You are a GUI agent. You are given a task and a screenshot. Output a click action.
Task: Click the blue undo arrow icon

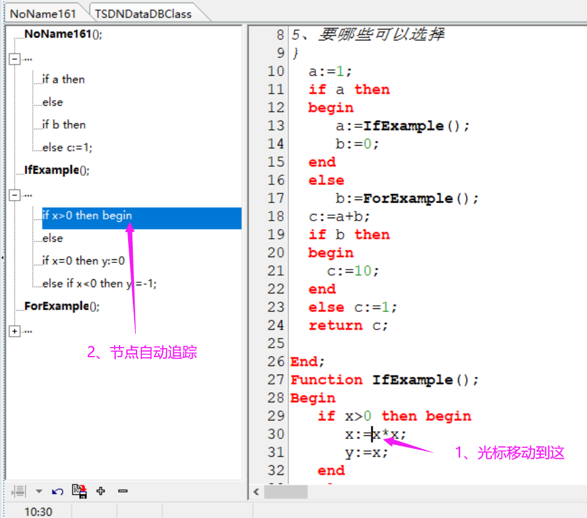click(x=57, y=491)
